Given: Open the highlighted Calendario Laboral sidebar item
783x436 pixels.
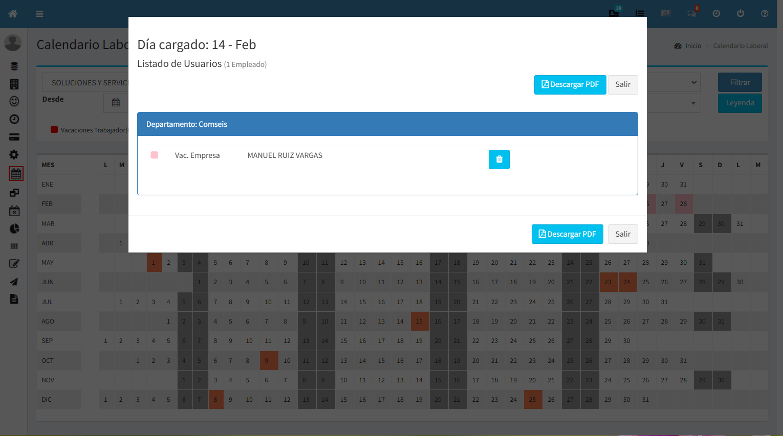Looking at the screenshot, I should point(16,174).
